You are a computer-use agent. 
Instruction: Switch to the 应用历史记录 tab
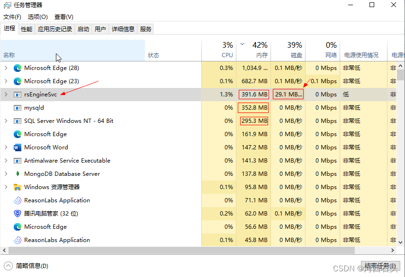[x=55, y=29]
